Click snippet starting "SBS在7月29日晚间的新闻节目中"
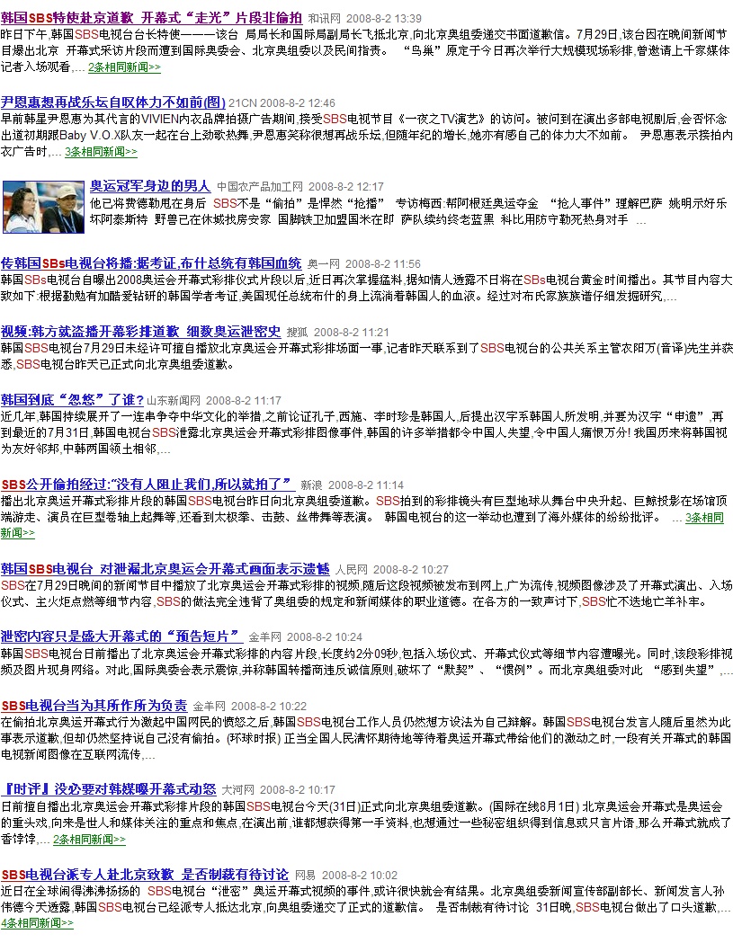This screenshot has height=943, width=733. (366, 593)
